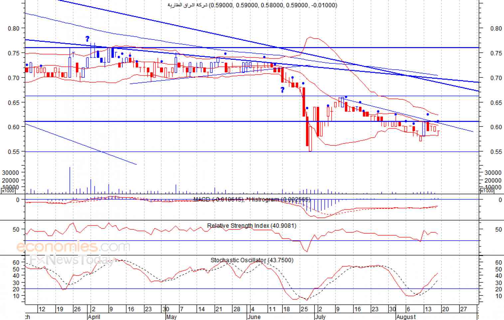Click the date label 27 in August
504x320 pixels.
coord(463,309)
